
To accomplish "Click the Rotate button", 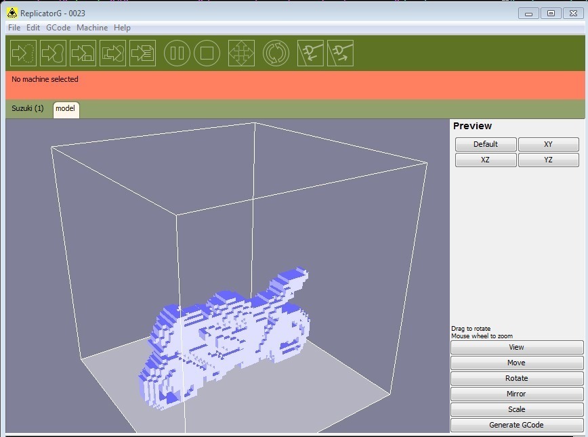I will click(x=517, y=378).
